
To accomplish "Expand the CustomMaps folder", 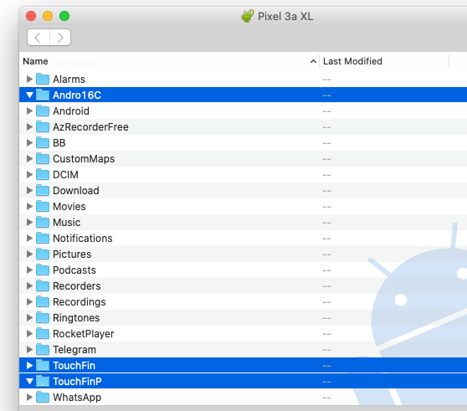I will (29, 159).
